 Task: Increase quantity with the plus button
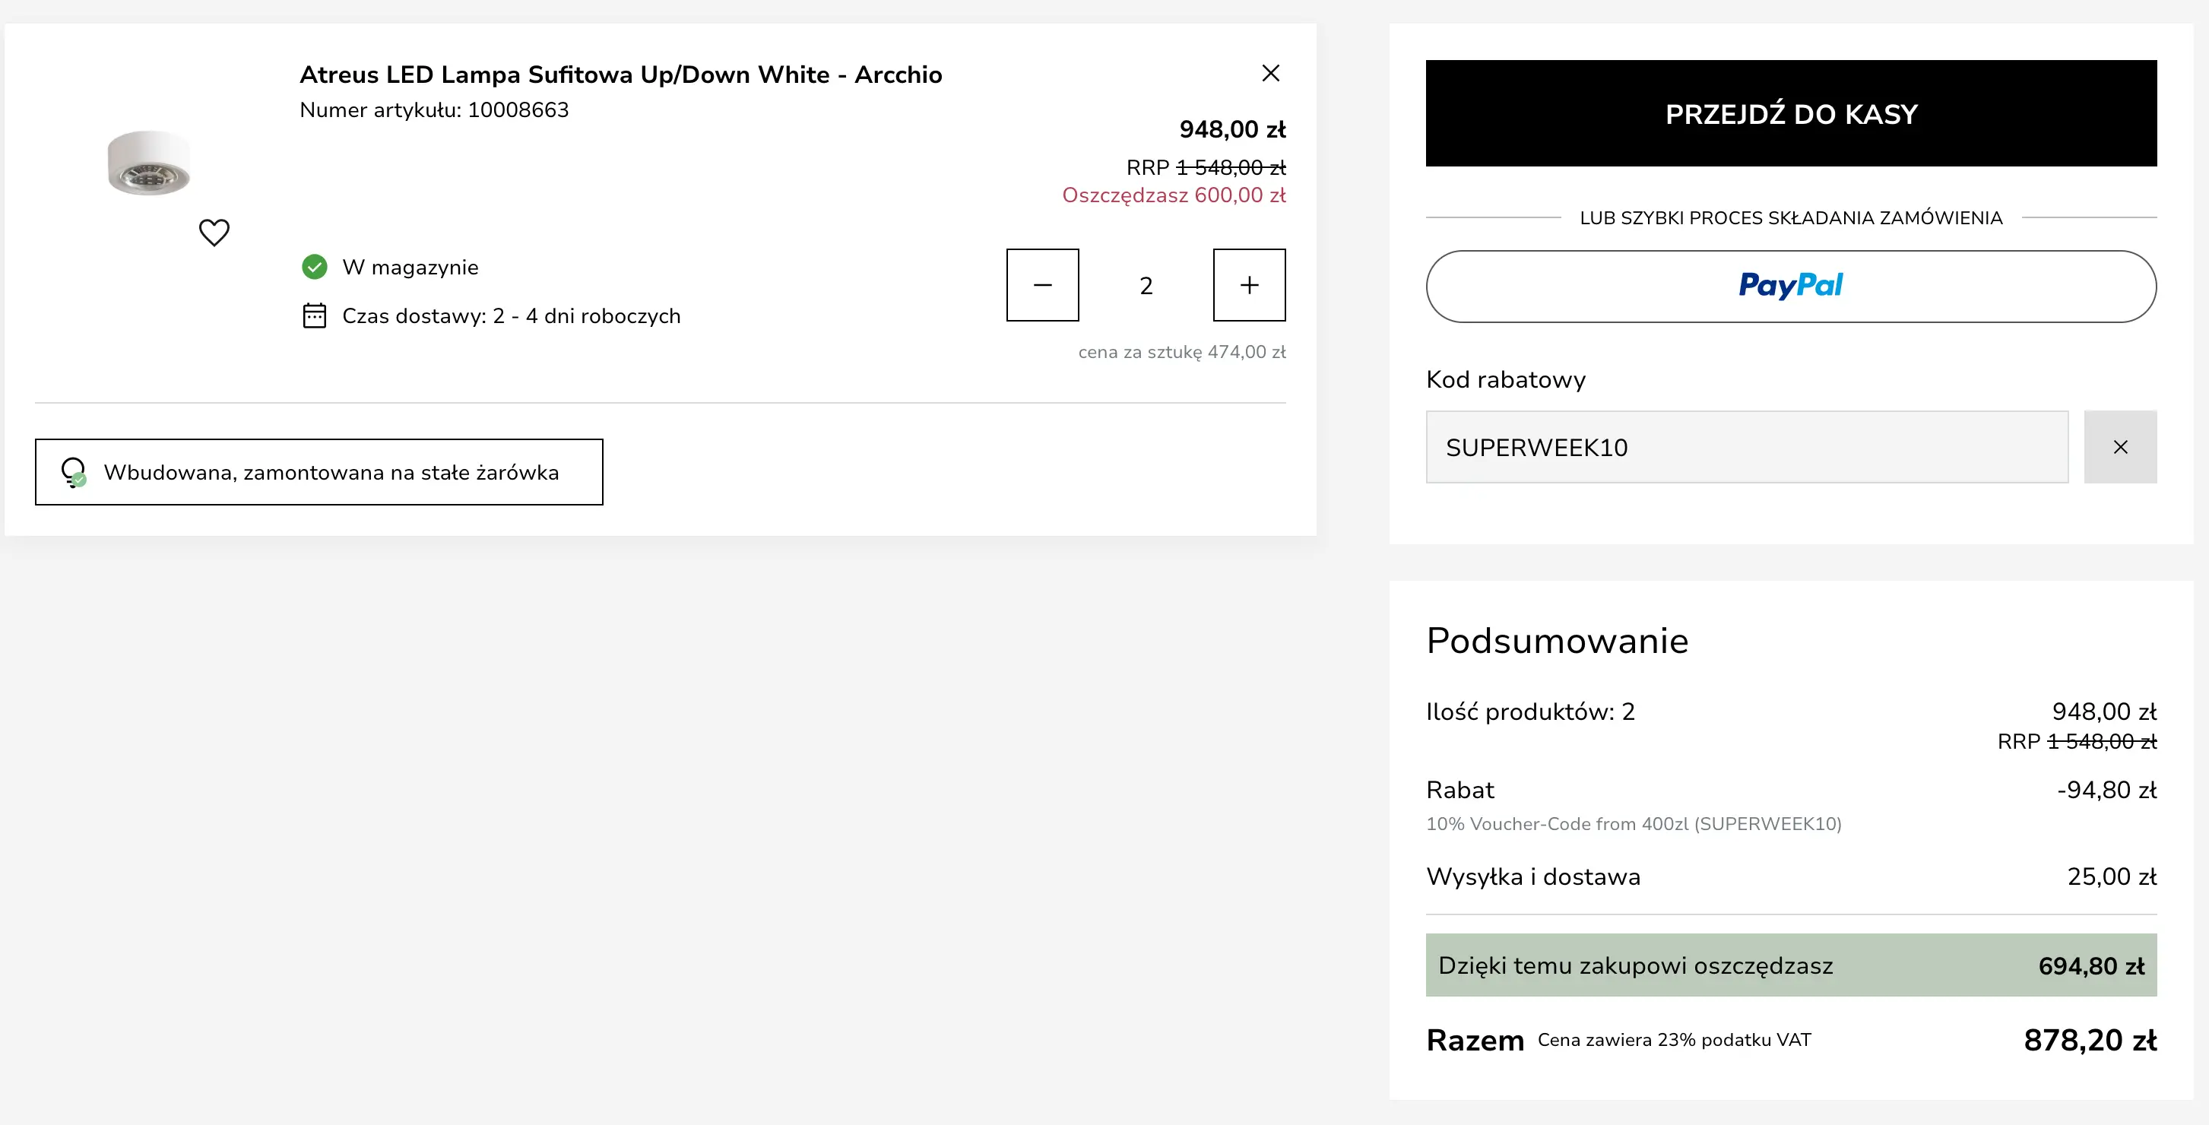pyautogui.click(x=1249, y=286)
